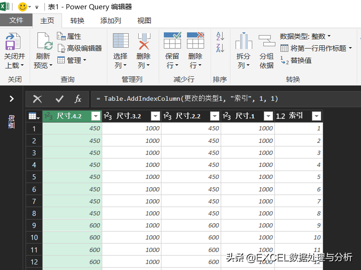
Task: Click the 删除行 remove rows icon
Action: coord(195,40)
